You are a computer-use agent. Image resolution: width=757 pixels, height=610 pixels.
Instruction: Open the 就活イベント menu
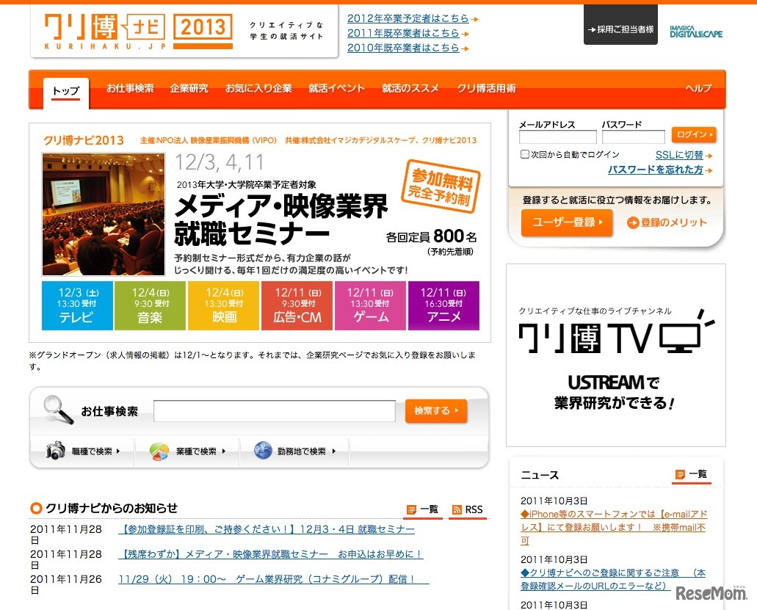click(336, 88)
